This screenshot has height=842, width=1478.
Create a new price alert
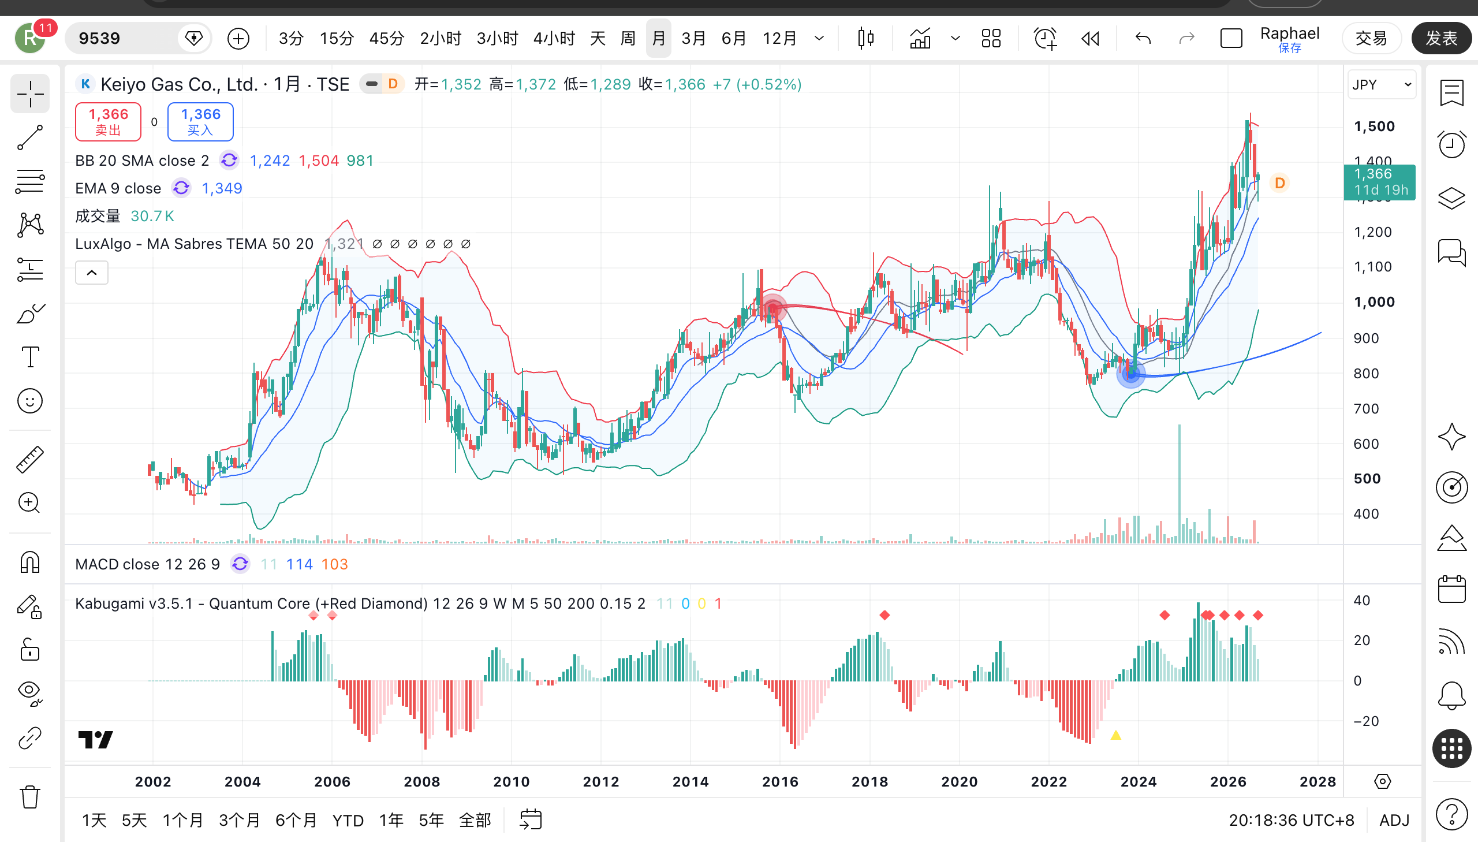(x=1045, y=39)
